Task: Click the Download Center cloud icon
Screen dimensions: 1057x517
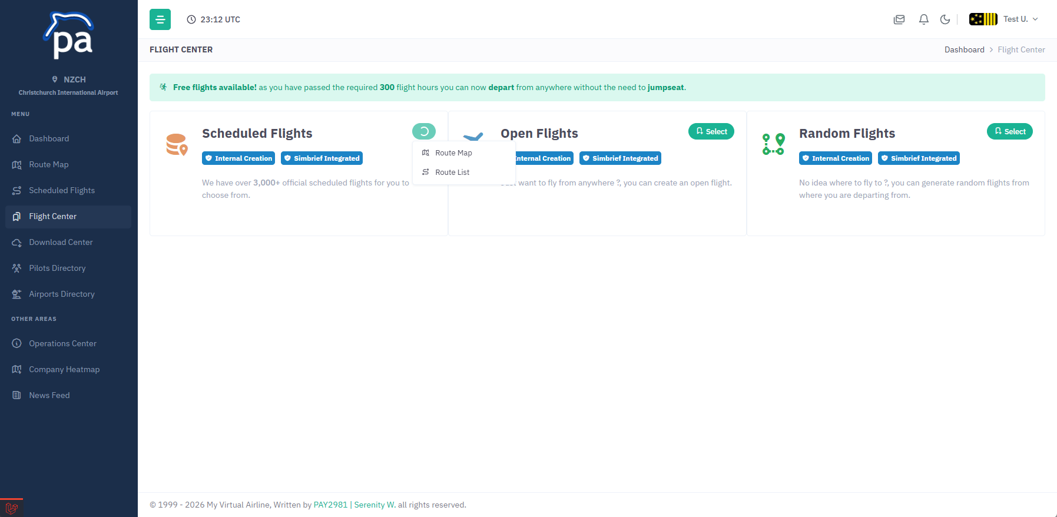Action: 16,243
